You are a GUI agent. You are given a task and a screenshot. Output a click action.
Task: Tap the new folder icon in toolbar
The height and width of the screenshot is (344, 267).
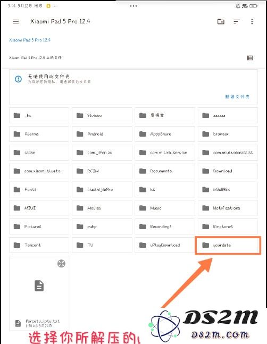point(221,21)
